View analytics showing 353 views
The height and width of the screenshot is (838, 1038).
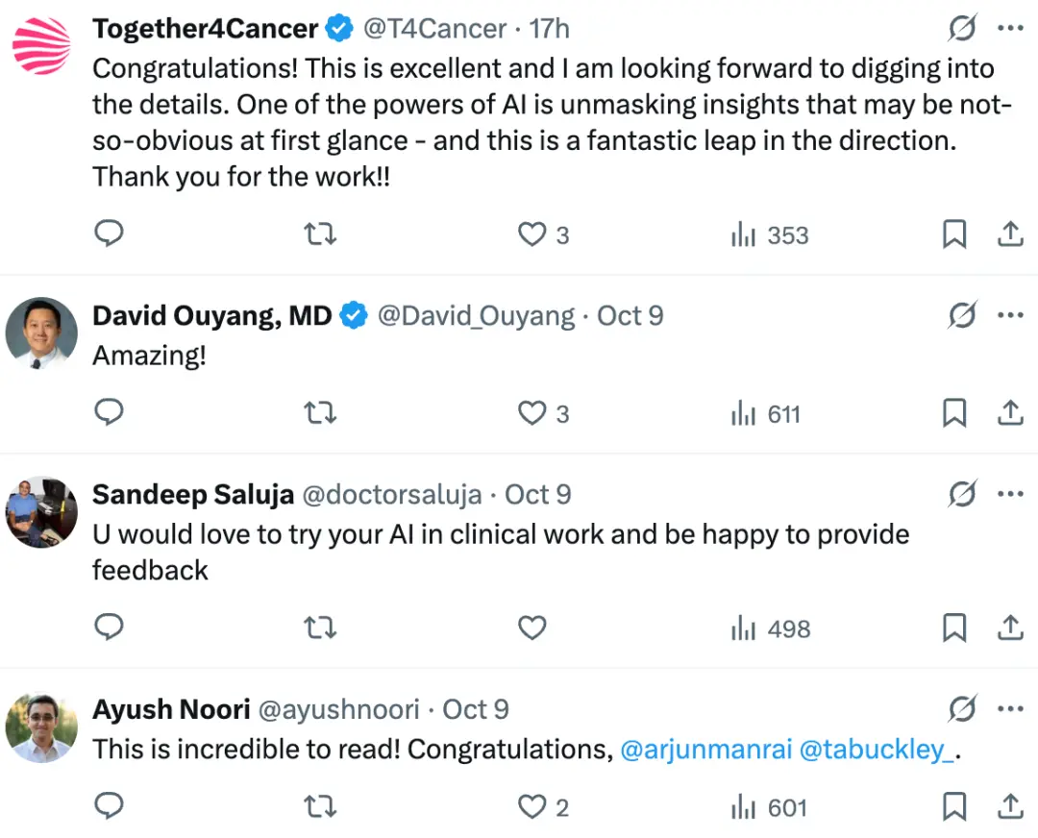point(770,234)
